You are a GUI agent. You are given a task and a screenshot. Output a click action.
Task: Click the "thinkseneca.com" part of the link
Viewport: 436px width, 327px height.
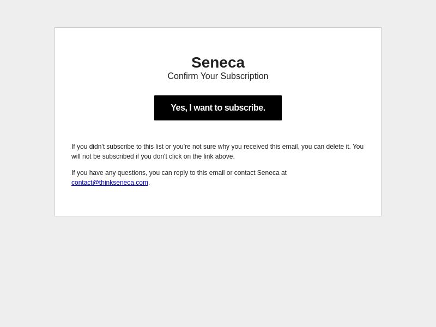[124, 183]
